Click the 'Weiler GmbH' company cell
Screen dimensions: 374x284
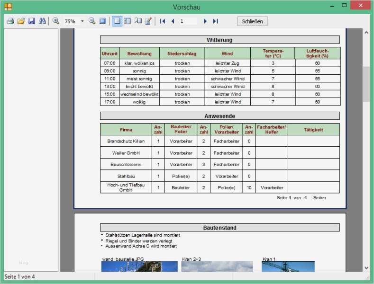(x=126, y=153)
